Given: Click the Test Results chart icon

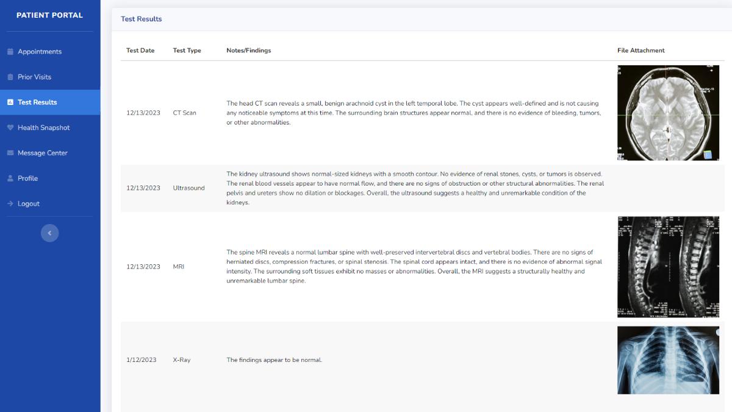Looking at the screenshot, I should click(9, 102).
